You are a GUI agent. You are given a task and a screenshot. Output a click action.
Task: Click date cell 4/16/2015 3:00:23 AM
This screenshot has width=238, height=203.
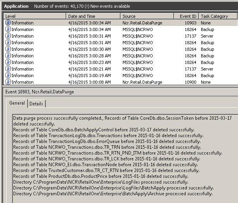[90, 62]
